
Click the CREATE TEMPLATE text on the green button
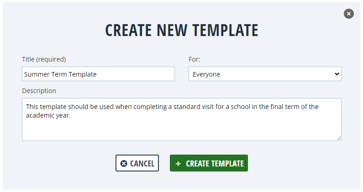(215, 164)
